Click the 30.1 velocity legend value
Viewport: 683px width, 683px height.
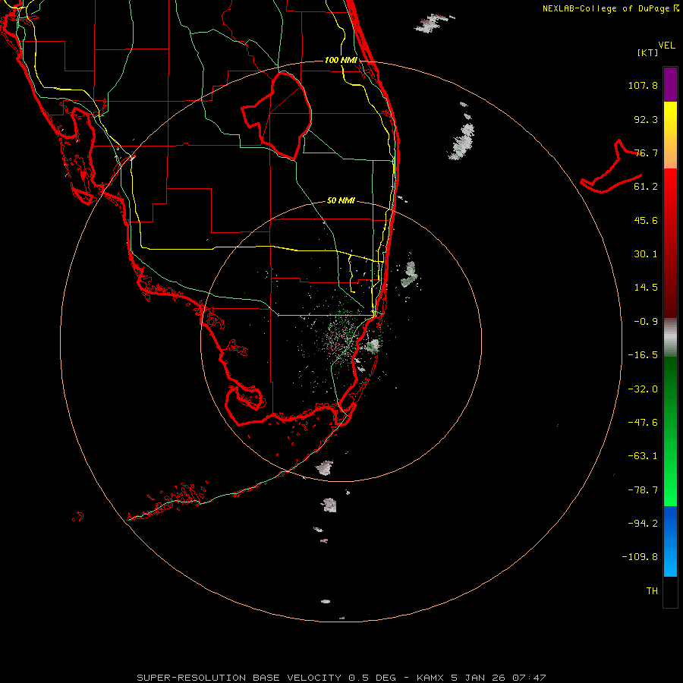(x=646, y=254)
